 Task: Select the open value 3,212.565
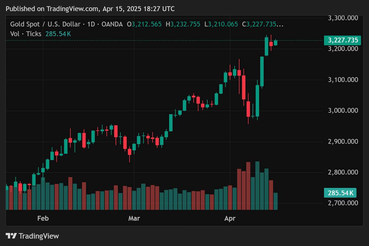click(x=146, y=24)
